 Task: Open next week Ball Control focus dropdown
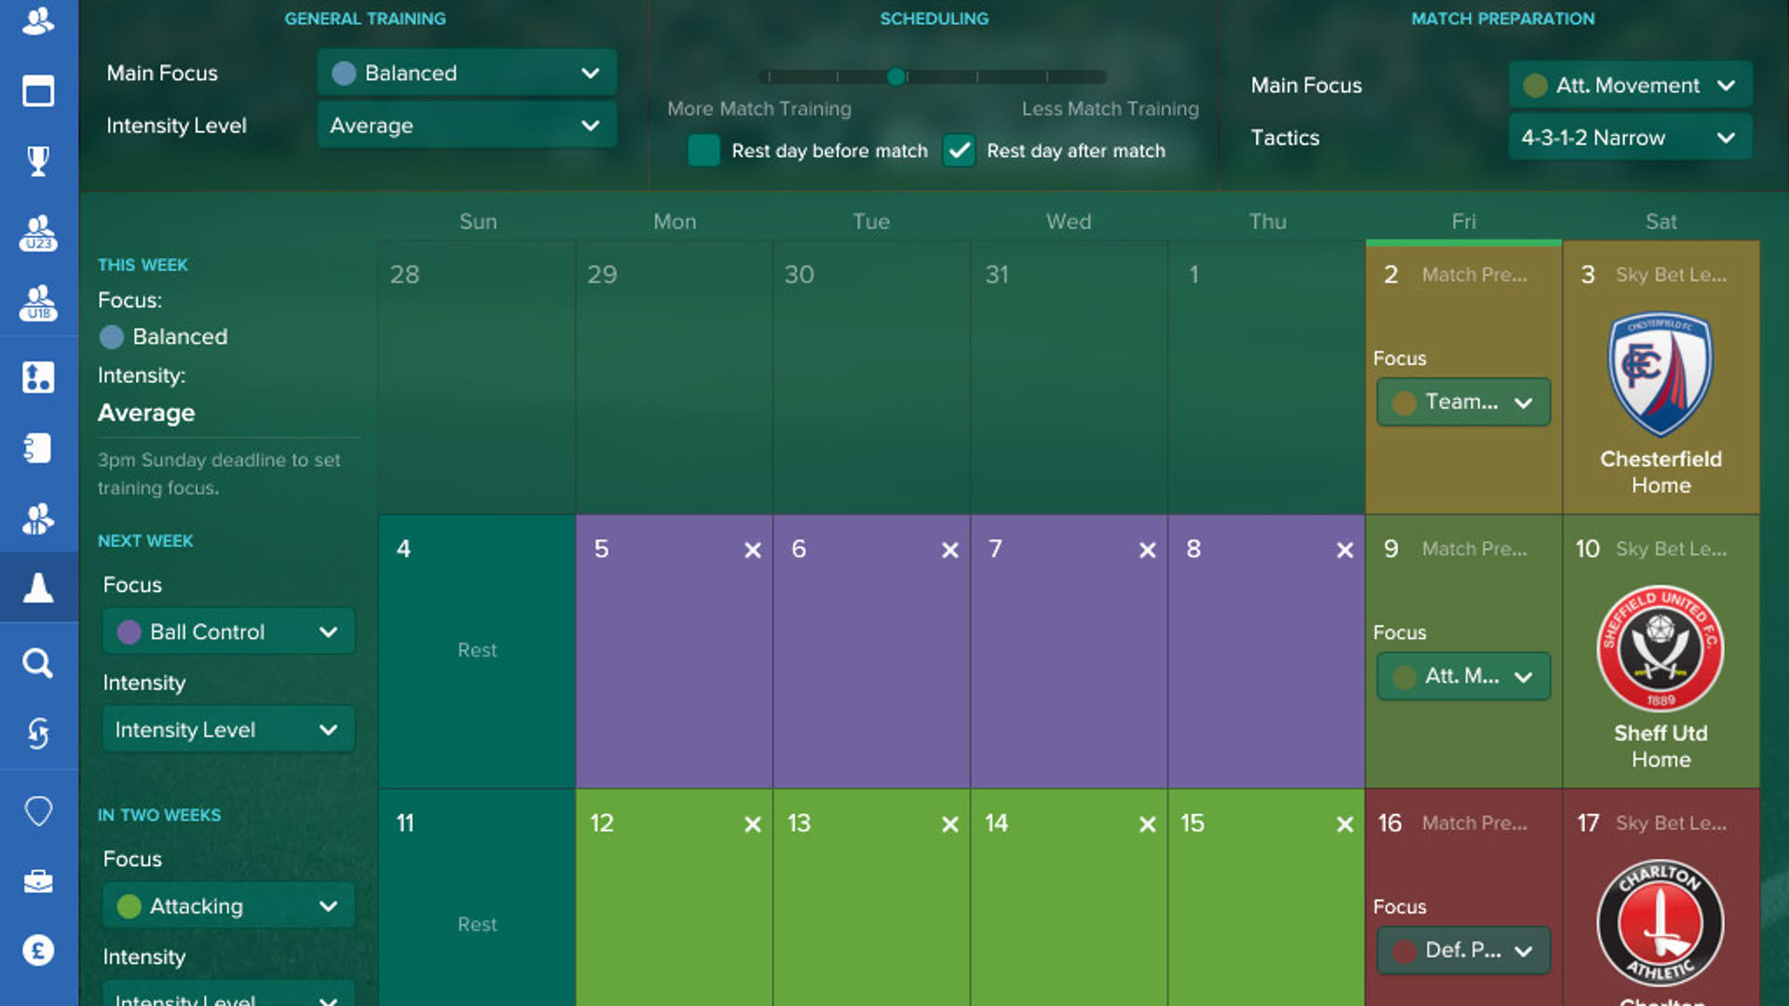coord(228,632)
